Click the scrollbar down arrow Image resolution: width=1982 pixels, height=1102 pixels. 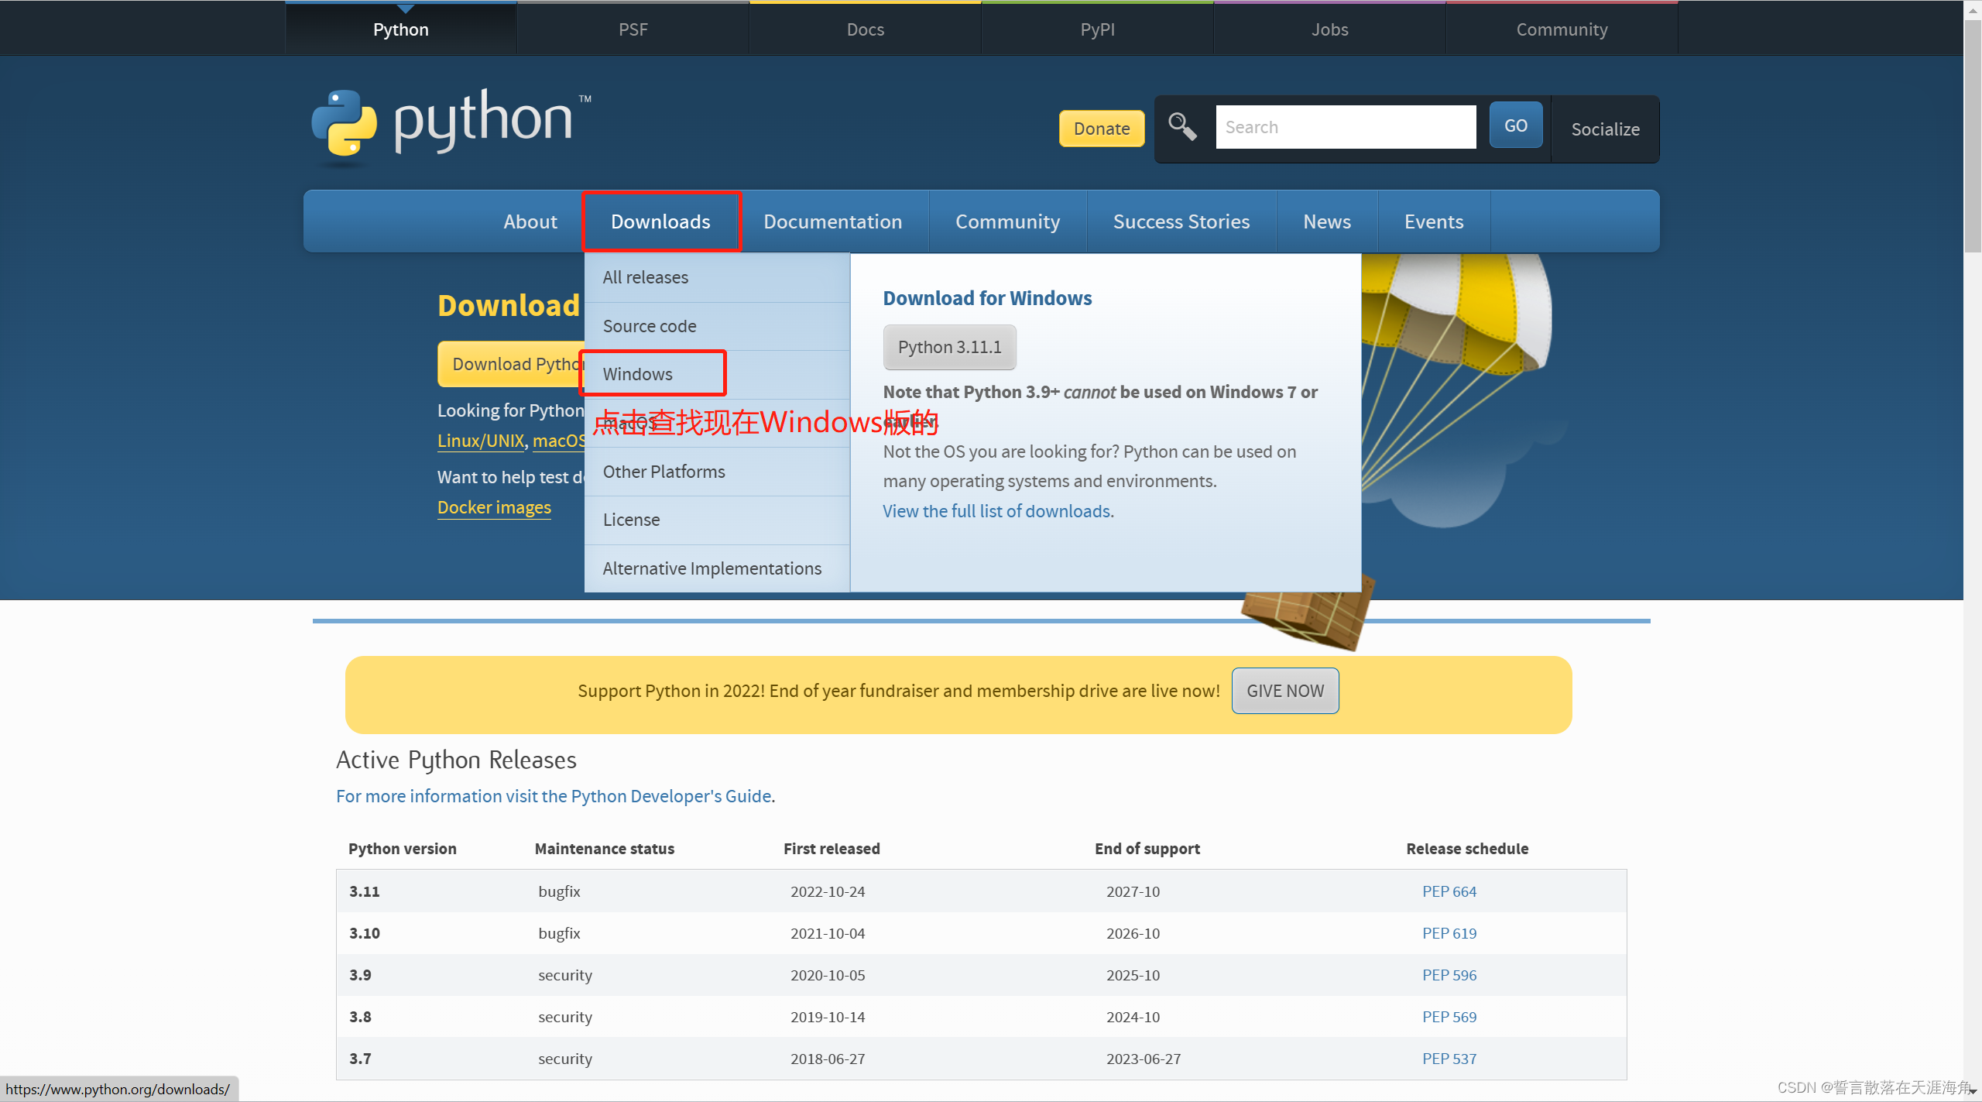1972,1092
